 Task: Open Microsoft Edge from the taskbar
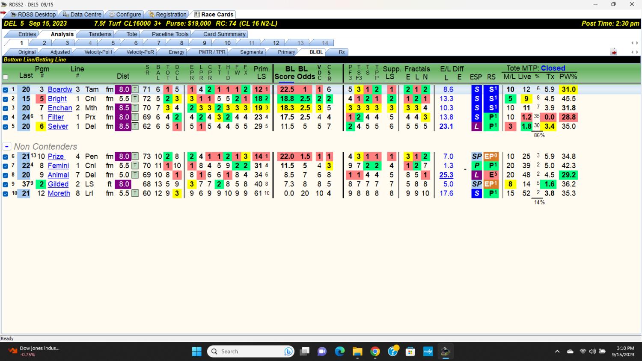(x=340, y=352)
